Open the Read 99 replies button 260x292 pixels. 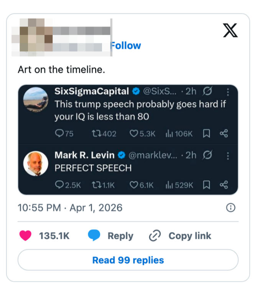(128, 260)
